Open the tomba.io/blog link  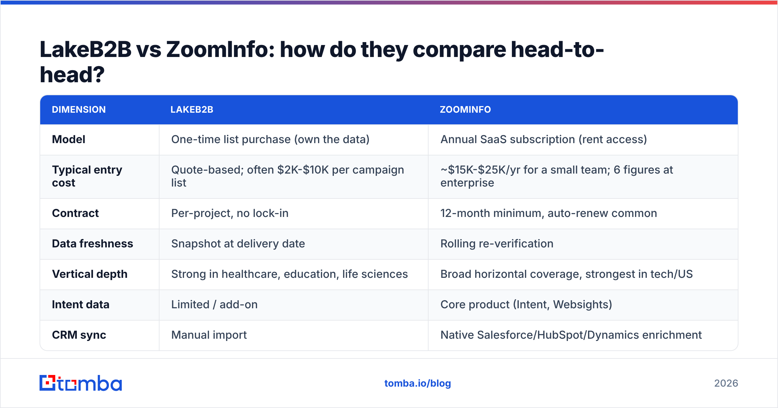point(418,383)
